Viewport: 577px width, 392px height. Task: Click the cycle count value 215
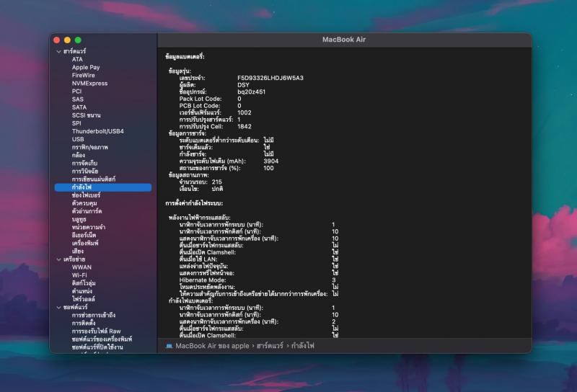pos(217,182)
